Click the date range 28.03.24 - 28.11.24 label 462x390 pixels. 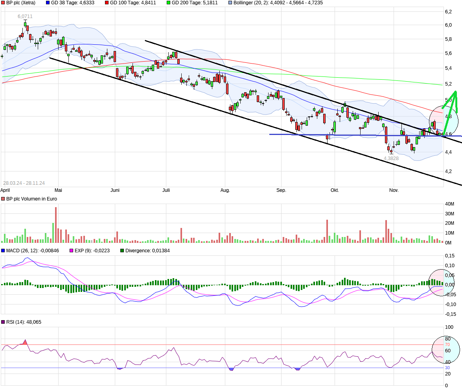pos(24,183)
